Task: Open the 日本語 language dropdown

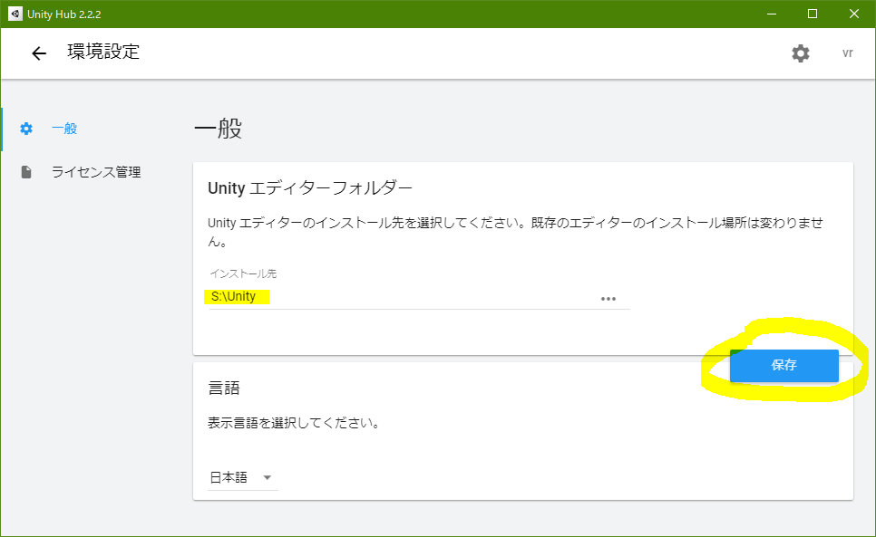Action: coord(242,477)
